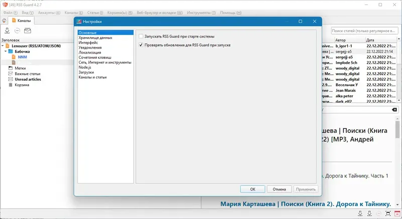
Task: Select Основные settings category
Action: click(106, 33)
